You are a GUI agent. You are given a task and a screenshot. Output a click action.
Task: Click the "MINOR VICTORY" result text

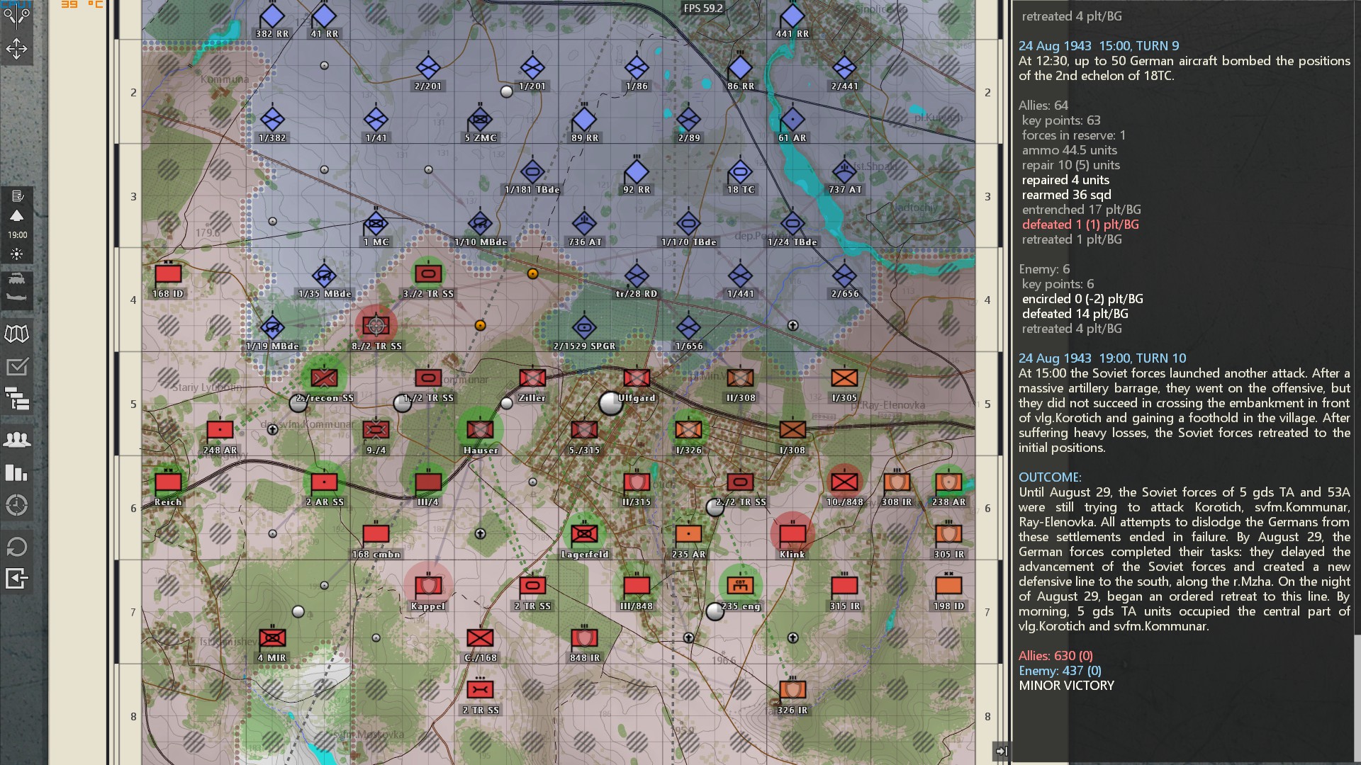tap(1067, 686)
